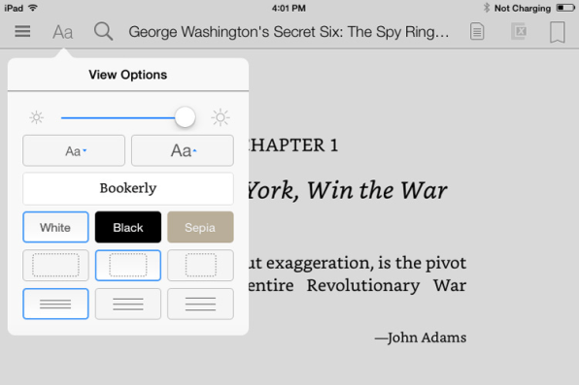Image resolution: width=579 pixels, height=385 pixels.
Task: Select the widest margins option
Action: (x=200, y=266)
